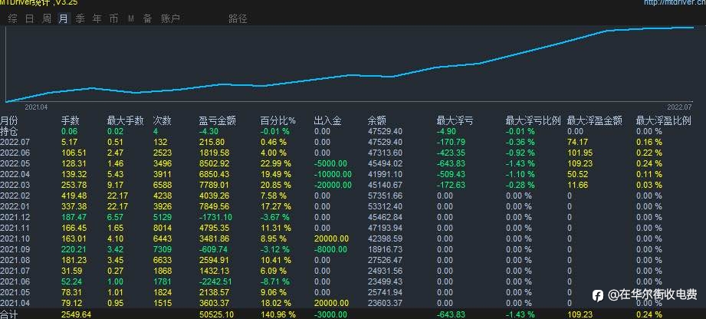The height and width of the screenshot is (319, 706).
Task: Click the 2021.04 chart start label
Action: point(36,107)
